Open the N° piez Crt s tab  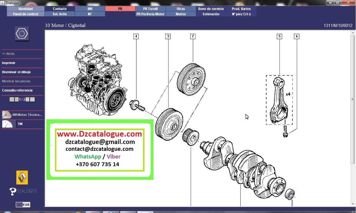tap(241, 14)
